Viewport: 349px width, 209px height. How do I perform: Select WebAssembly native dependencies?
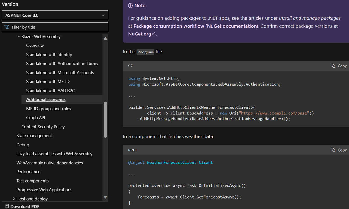click(x=50, y=163)
